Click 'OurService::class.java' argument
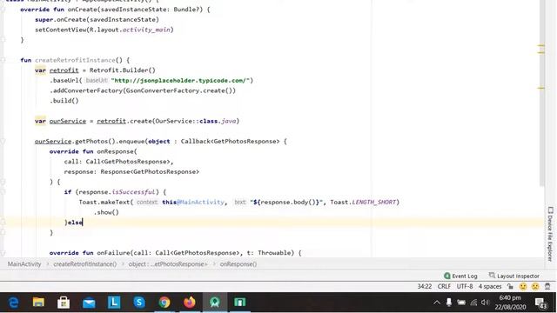 (195, 121)
